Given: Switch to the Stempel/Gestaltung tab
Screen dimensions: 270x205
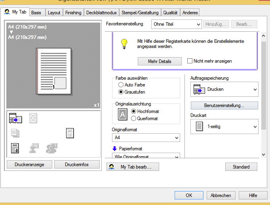Looking at the screenshot, I should point(140,13).
